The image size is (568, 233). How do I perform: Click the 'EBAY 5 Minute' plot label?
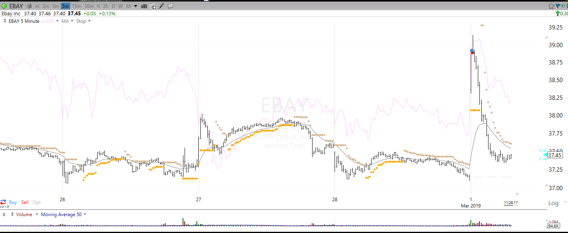pyautogui.click(x=24, y=21)
